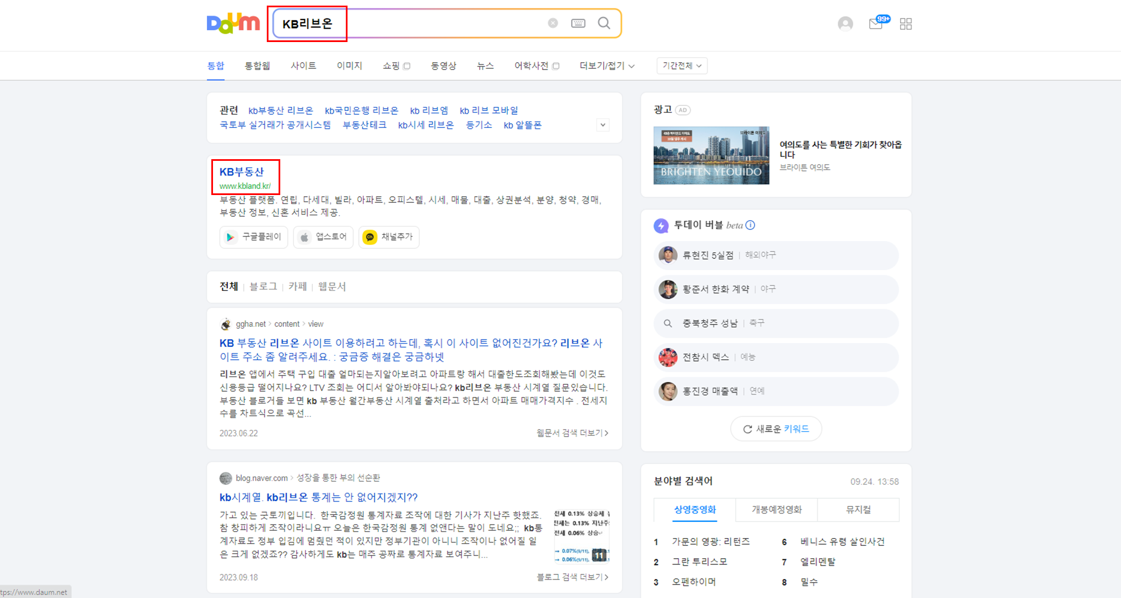The width and height of the screenshot is (1121, 598).
Task: Open the user profile icon
Action: pyautogui.click(x=845, y=24)
